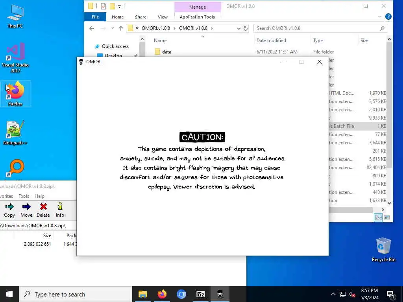Click new folder icon in quick access toolbar
The height and width of the screenshot is (302, 403).
click(x=112, y=6)
